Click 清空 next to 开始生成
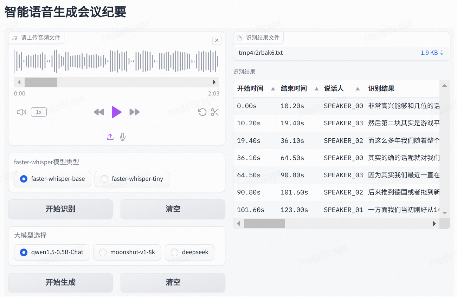The image size is (457, 297). click(173, 283)
